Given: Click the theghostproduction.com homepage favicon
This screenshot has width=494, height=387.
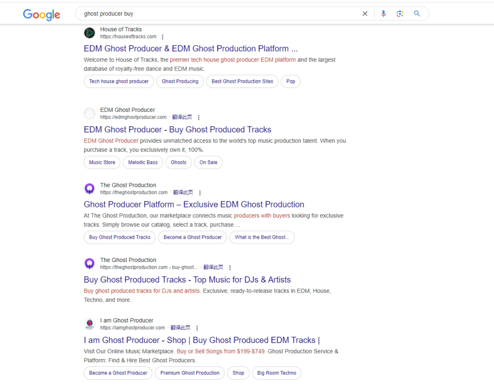Looking at the screenshot, I should tap(90, 189).
